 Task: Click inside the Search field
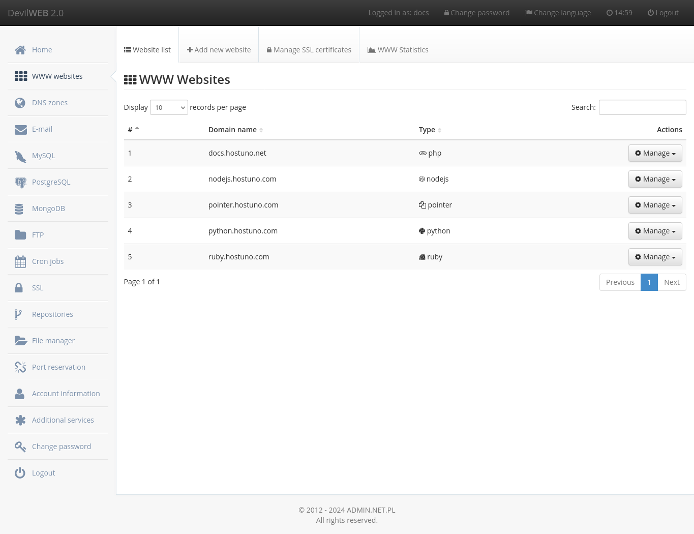point(642,107)
